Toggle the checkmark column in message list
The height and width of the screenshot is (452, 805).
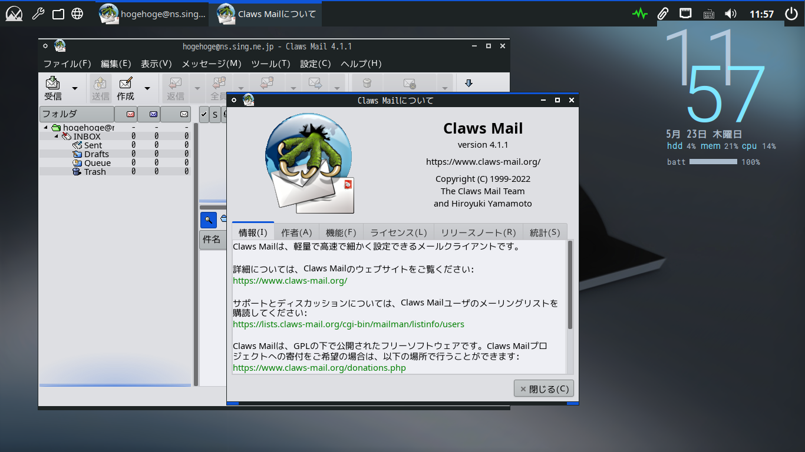204,114
